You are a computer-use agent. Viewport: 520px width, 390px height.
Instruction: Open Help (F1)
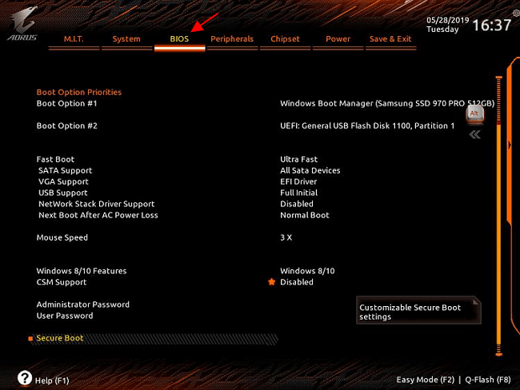[x=52, y=380]
